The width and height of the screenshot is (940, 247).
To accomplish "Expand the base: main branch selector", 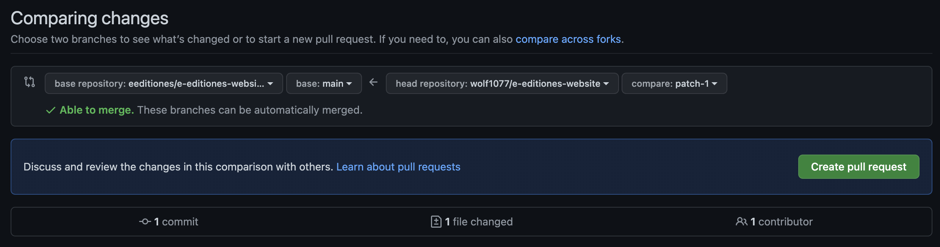I will [x=324, y=83].
